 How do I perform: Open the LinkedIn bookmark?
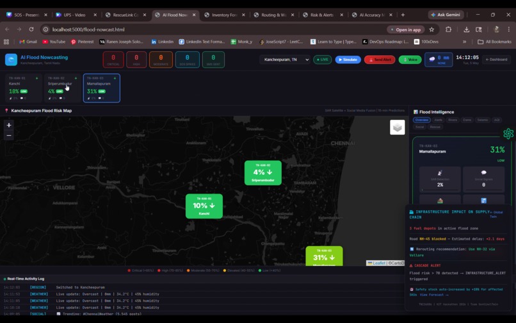tap(162, 42)
